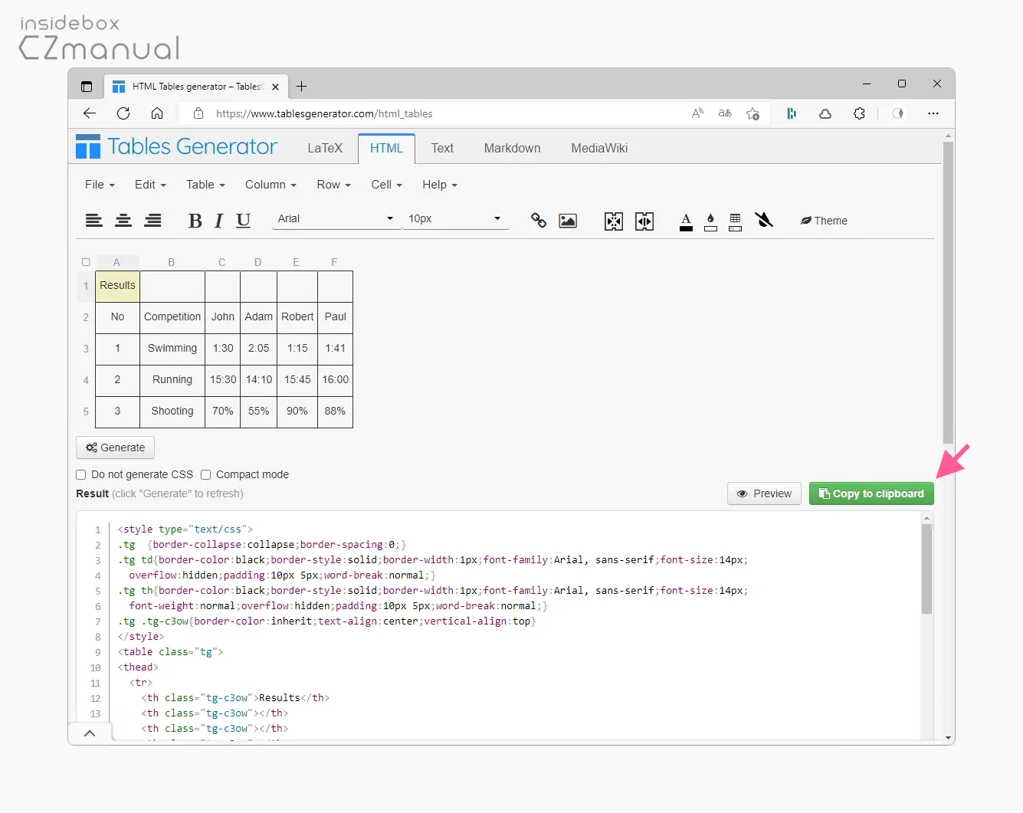Split cells icon
Viewport: 1023px width, 813px height.
pyautogui.click(x=644, y=221)
